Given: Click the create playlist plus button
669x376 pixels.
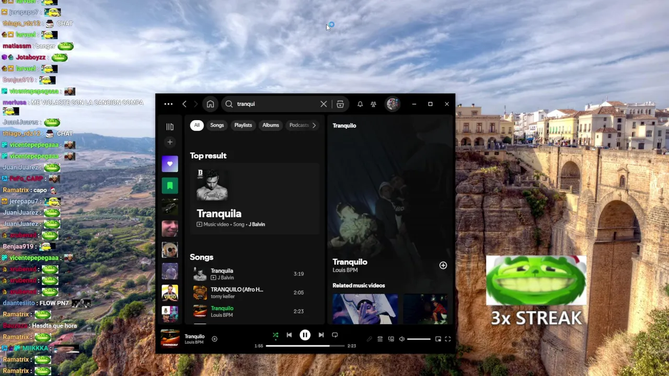Looking at the screenshot, I should [170, 142].
